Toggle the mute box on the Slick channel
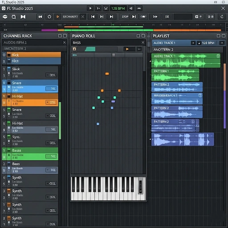228x228 pixels. (x=9, y=69)
